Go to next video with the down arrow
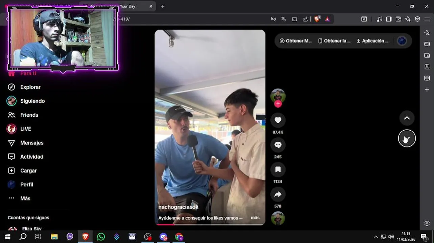434x243 pixels. [407, 138]
